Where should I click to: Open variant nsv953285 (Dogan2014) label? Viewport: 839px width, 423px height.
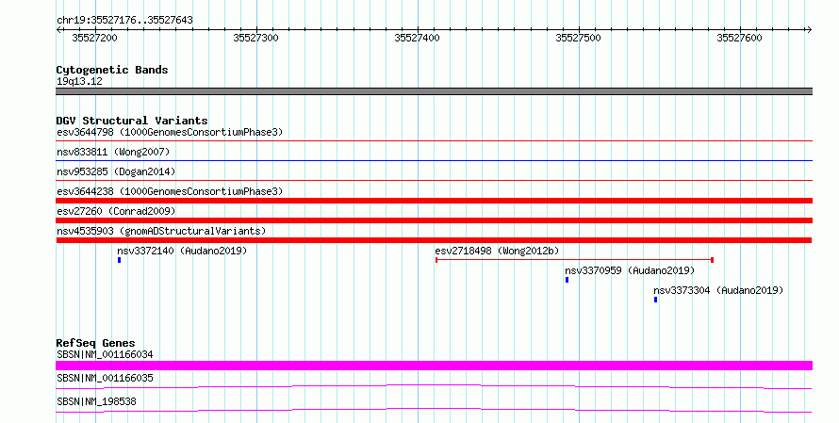coord(116,171)
